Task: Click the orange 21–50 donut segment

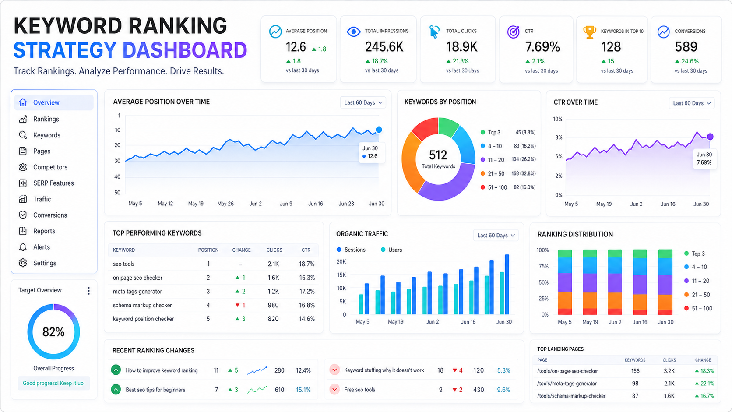Action: click(x=410, y=162)
